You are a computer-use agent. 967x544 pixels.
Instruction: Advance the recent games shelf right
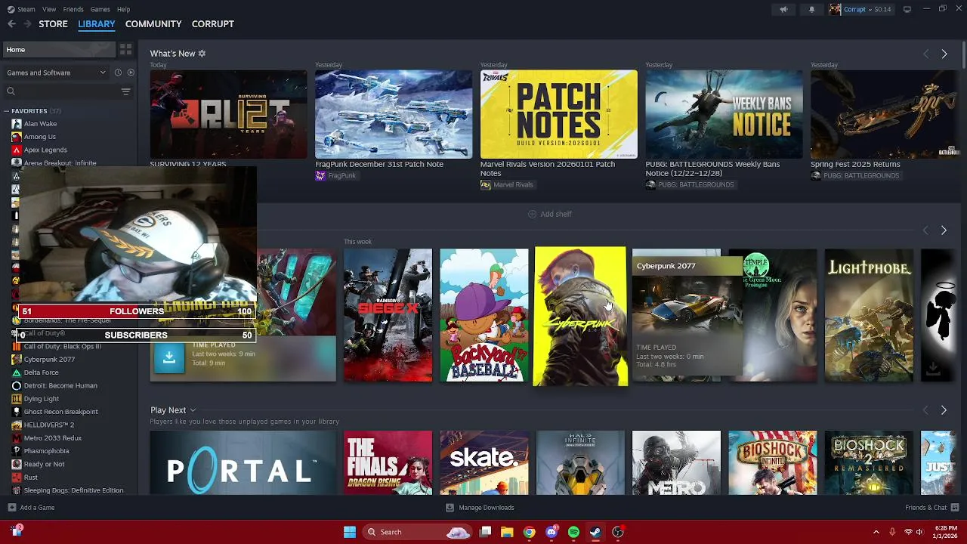(944, 230)
